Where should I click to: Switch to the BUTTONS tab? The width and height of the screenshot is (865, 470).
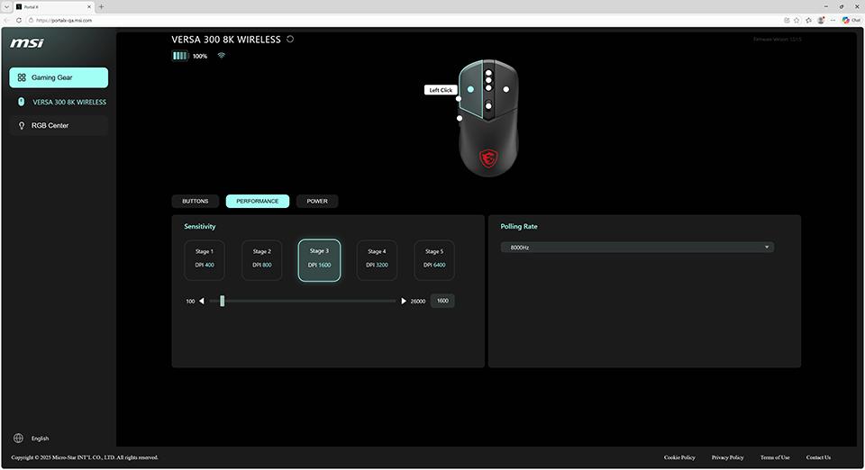tap(196, 201)
